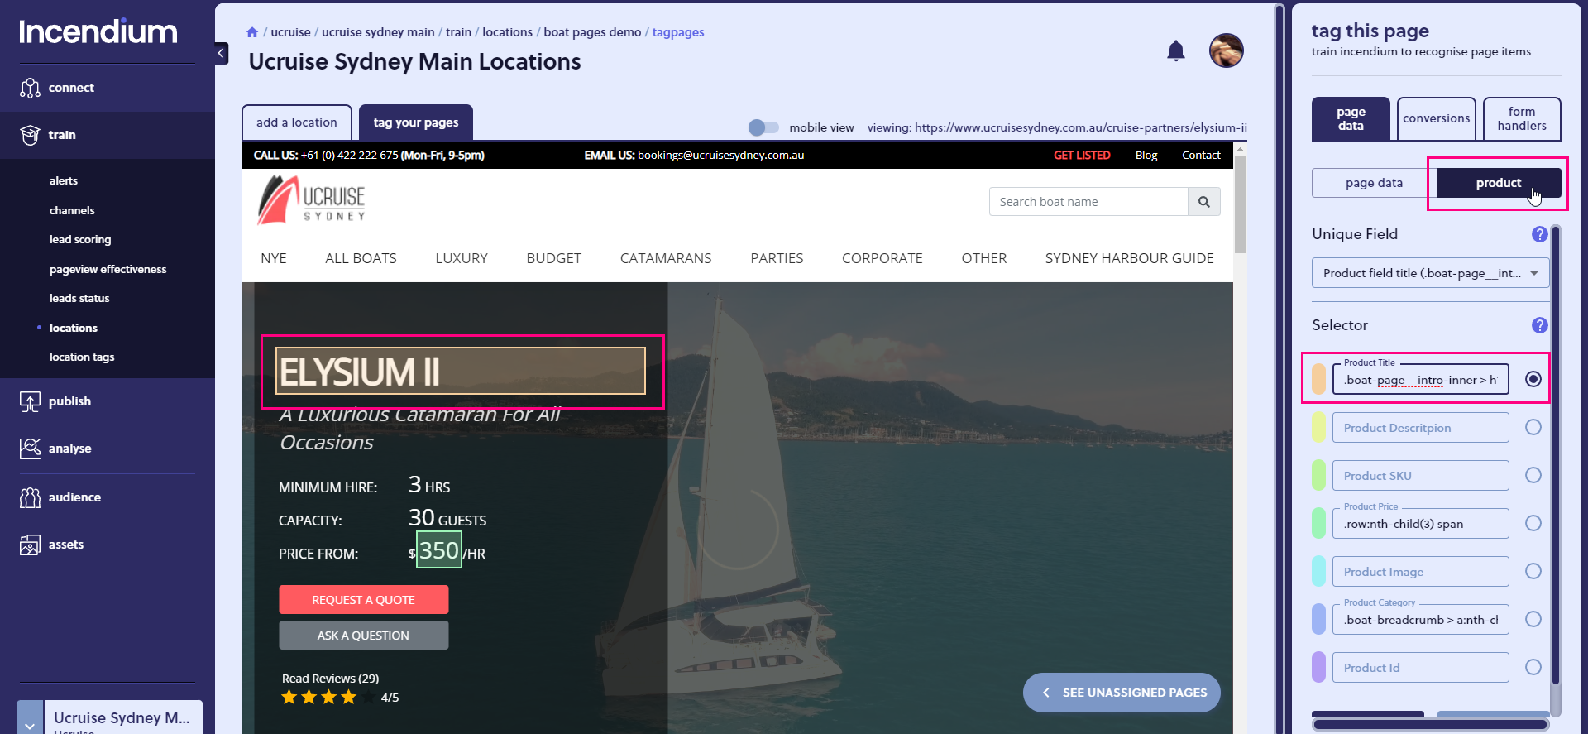Click the Product Image selector field
1588x734 pixels.
tap(1421, 571)
